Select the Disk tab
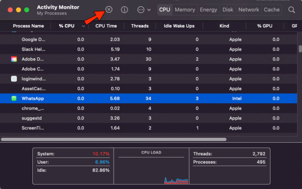The image size is (302, 189). coord(228,10)
